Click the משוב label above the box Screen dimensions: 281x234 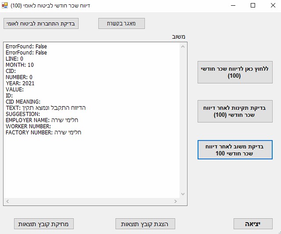click(x=179, y=37)
